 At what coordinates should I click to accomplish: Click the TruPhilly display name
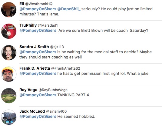pyautogui.click(x=28, y=25)
